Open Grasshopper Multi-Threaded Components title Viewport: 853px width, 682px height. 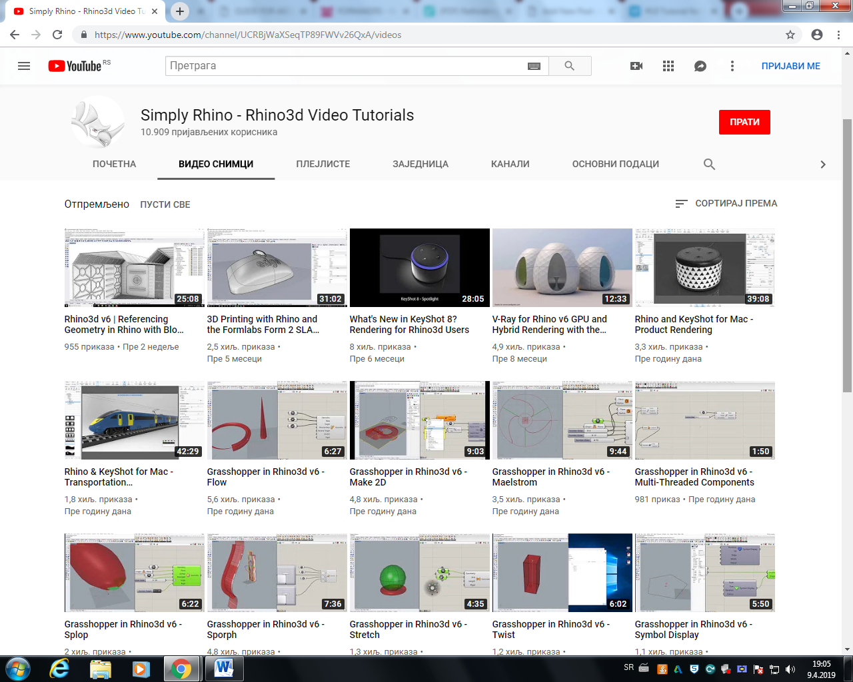click(x=694, y=477)
